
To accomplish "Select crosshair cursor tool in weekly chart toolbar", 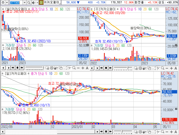I will coord(158,68).
